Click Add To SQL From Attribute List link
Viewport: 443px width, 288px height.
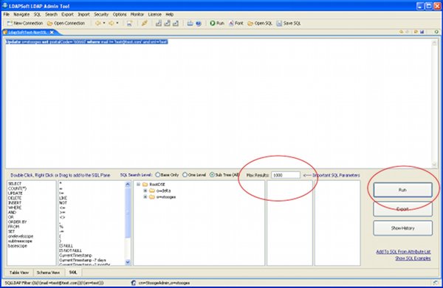403,252
